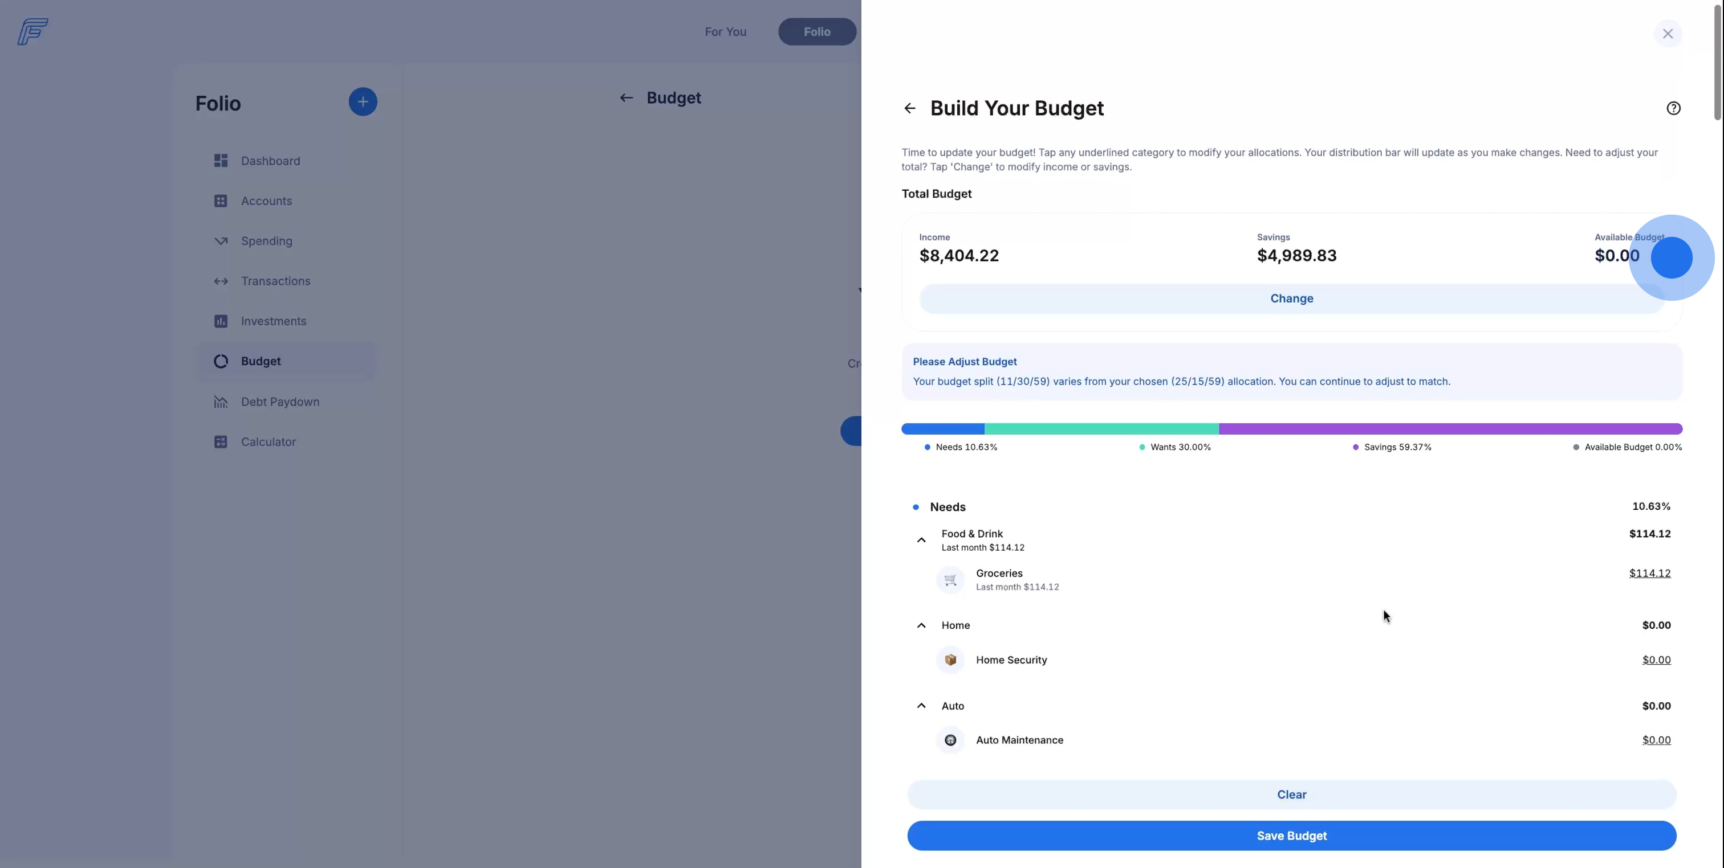Image resolution: width=1724 pixels, height=868 pixels.
Task: Click the Change income button
Action: click(x=1292, y=299)
